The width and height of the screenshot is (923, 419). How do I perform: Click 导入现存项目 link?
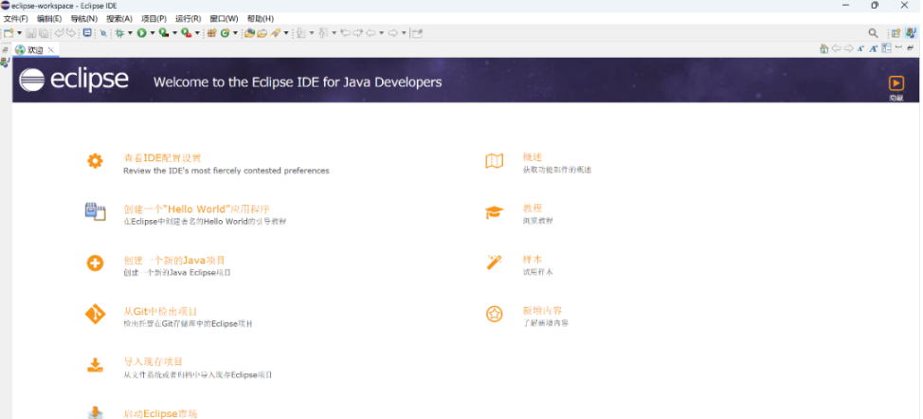(x=154, y=362)
